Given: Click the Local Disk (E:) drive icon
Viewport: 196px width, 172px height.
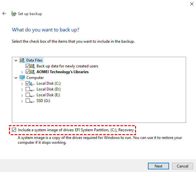Looking at the screenshot, I should [x=33, y=95].
